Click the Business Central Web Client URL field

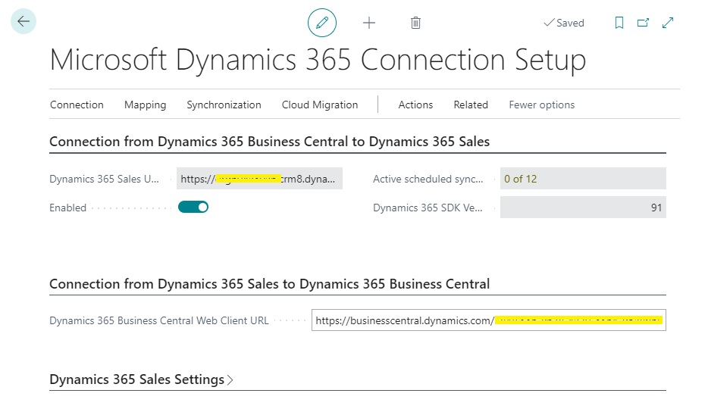click(488, 320)
